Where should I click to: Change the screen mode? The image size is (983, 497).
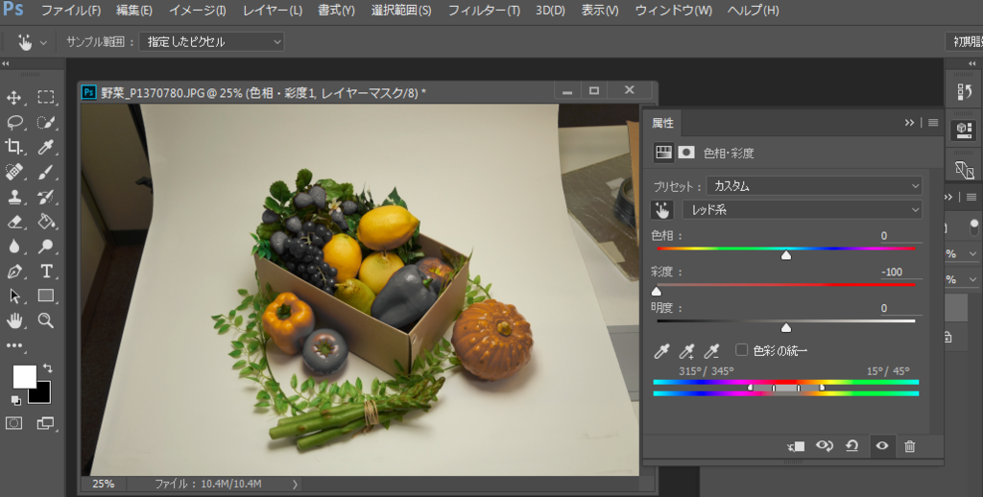coord(45,423)
